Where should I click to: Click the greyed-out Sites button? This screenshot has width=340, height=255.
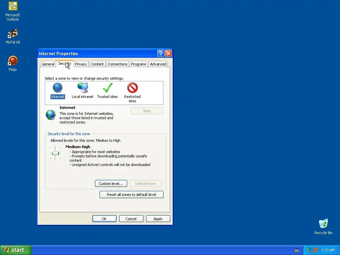pos(147,111)
